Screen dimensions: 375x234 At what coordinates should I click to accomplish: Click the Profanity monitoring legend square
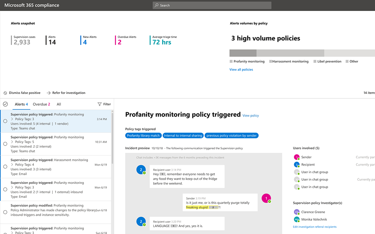(x=231, y=61)
